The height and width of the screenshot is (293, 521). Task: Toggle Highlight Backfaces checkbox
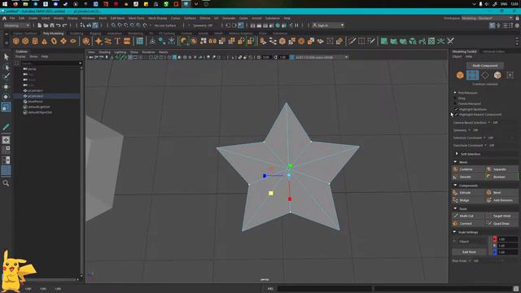pyautogui.click(x=456, y=109)
